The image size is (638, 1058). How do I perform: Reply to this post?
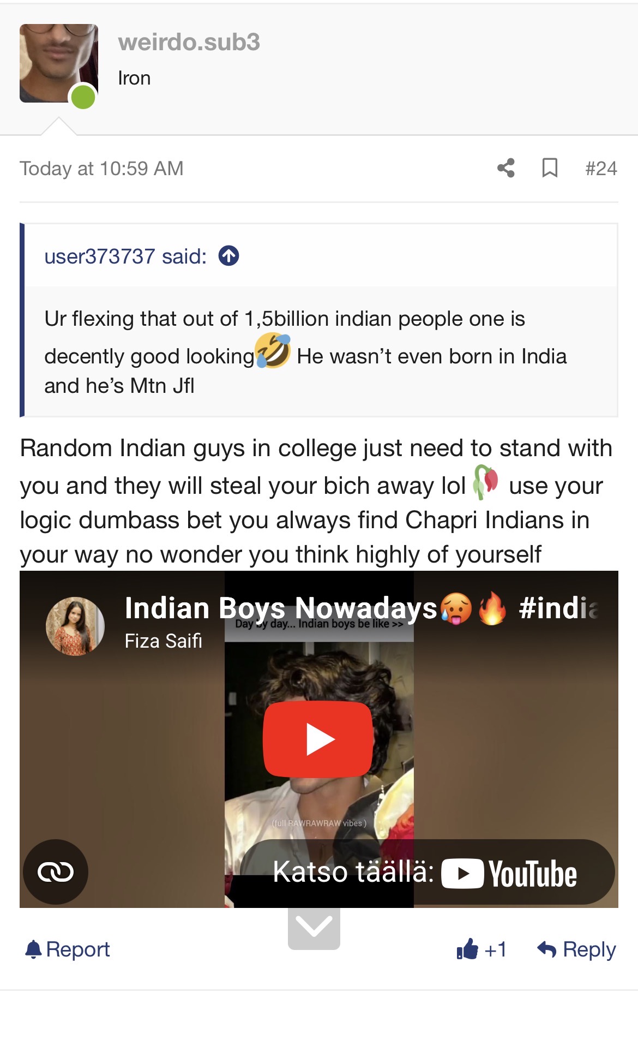click(576, 949)
